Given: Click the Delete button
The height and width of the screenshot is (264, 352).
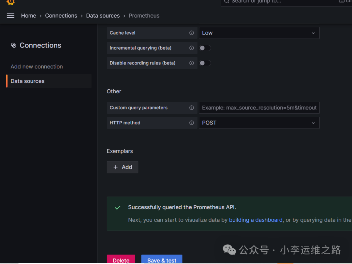Looking at the screenshot, I should click(121, 259).
